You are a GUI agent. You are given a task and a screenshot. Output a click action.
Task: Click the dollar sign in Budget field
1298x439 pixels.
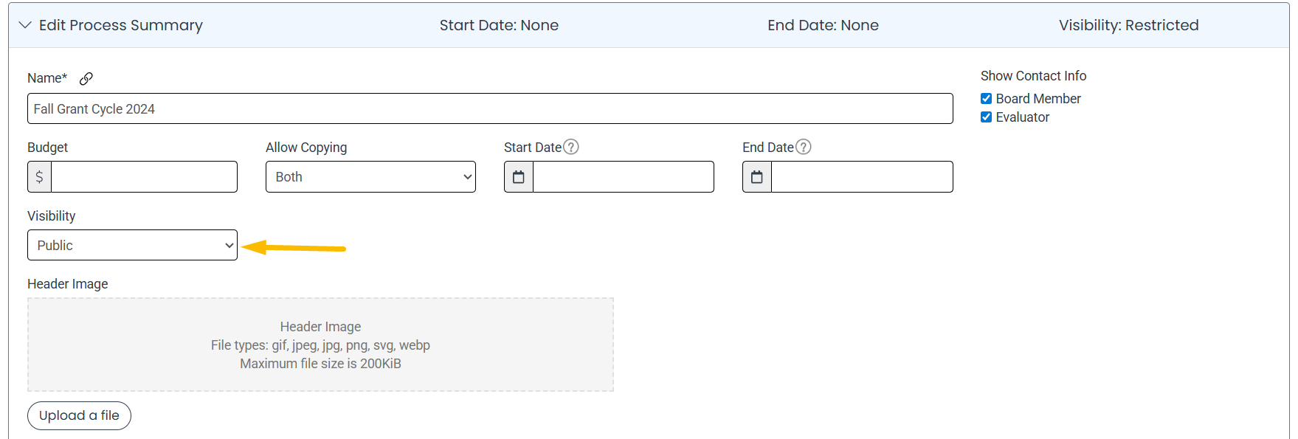(39, 176)
